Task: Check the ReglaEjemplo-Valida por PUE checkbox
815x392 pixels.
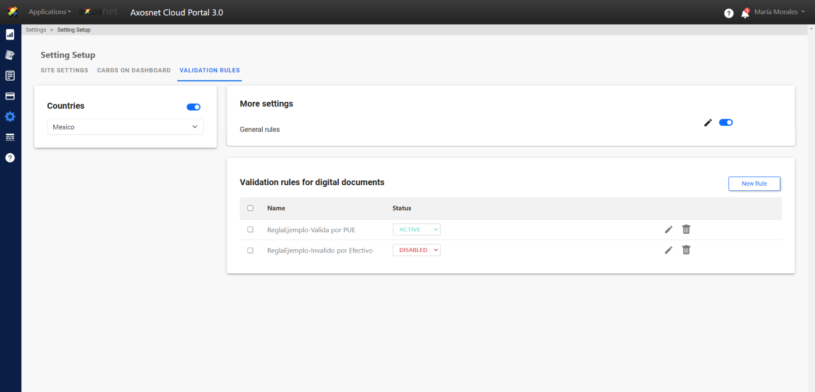Action: pyautogui.click(x=250, y=229)
